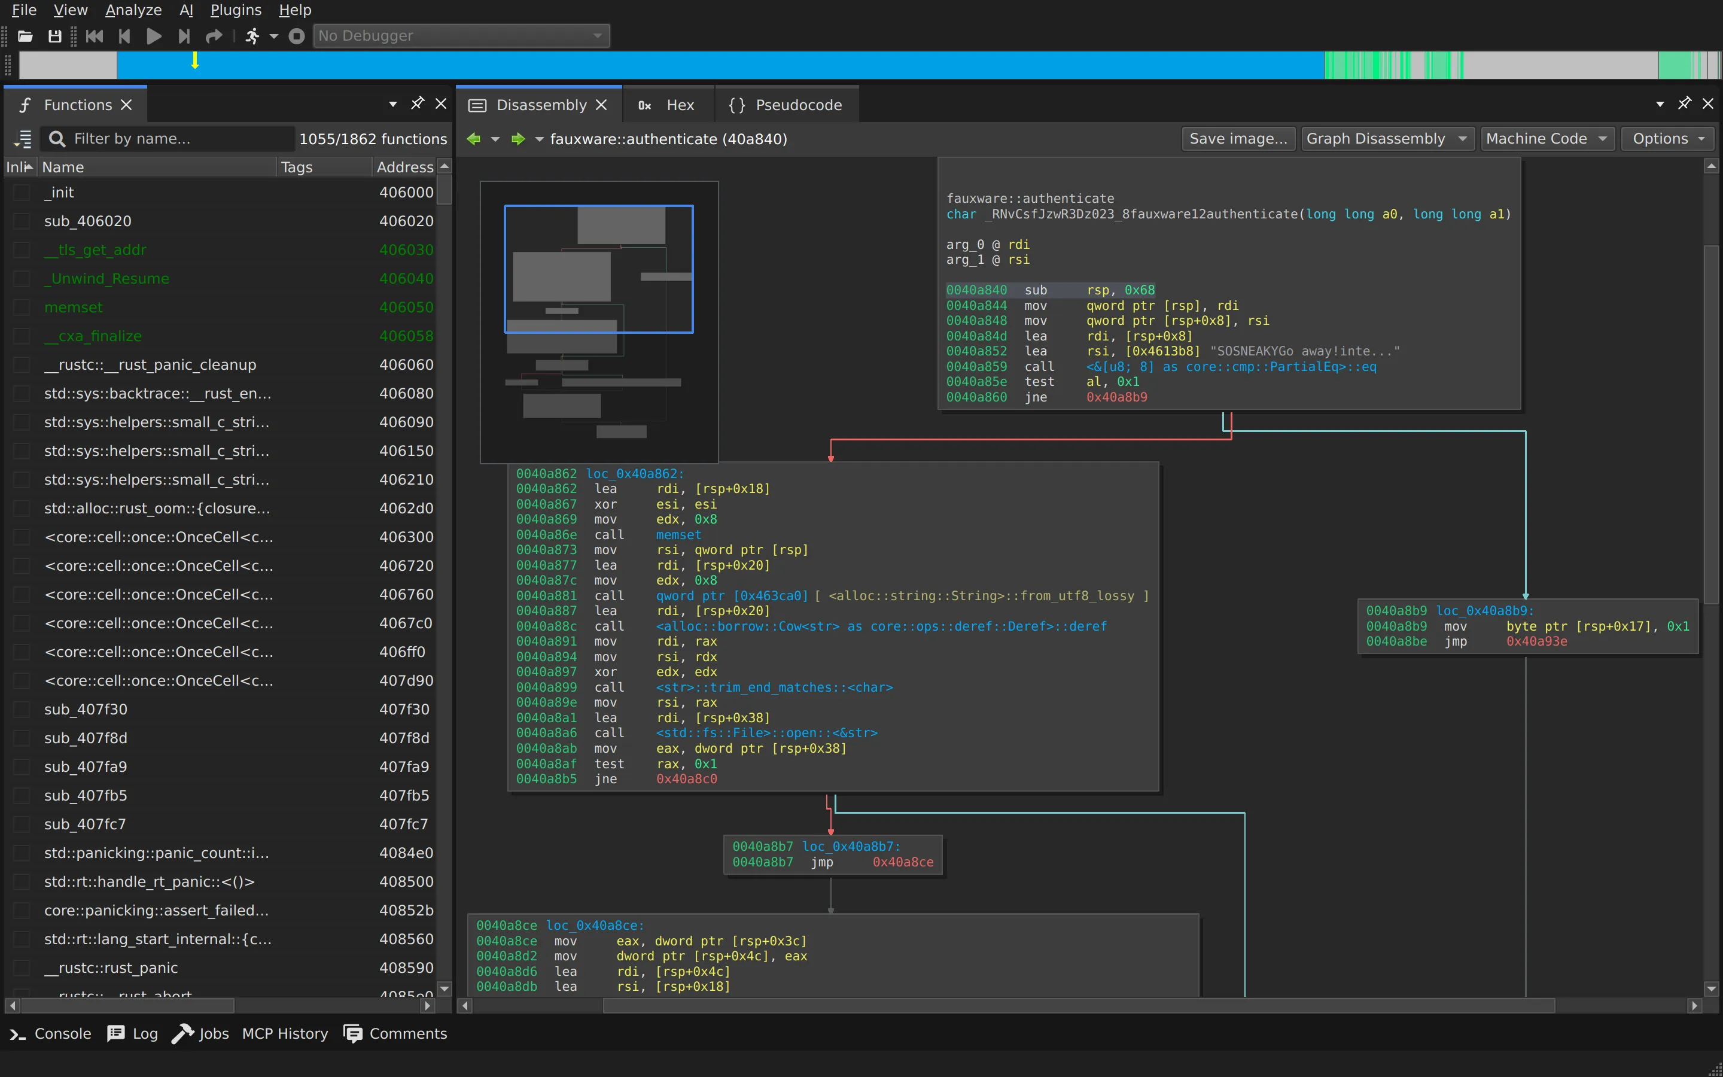Close the Functions tab
The height and width of the screenshot is (1077, 1723).
[x=126, y=105]
